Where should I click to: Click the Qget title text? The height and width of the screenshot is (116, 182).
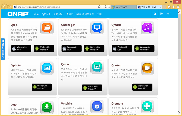[x=14, y=105]
